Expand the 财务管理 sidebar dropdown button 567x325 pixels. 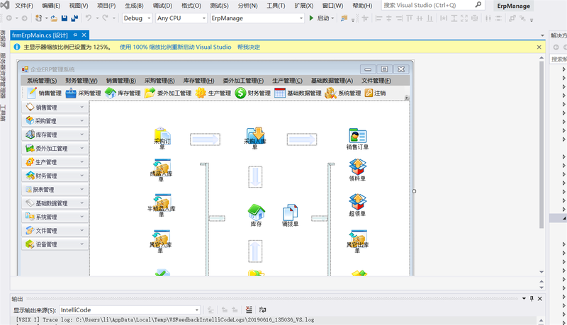[82, 176]
